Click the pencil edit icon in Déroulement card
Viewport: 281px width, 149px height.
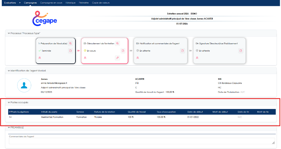pyautogui.click(x=117, y=58)
